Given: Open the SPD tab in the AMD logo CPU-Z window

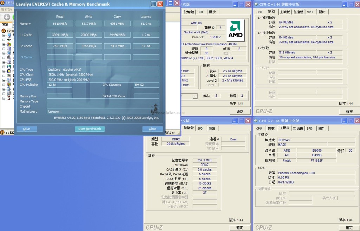Looking at the screenshot, I should [200, 12].
